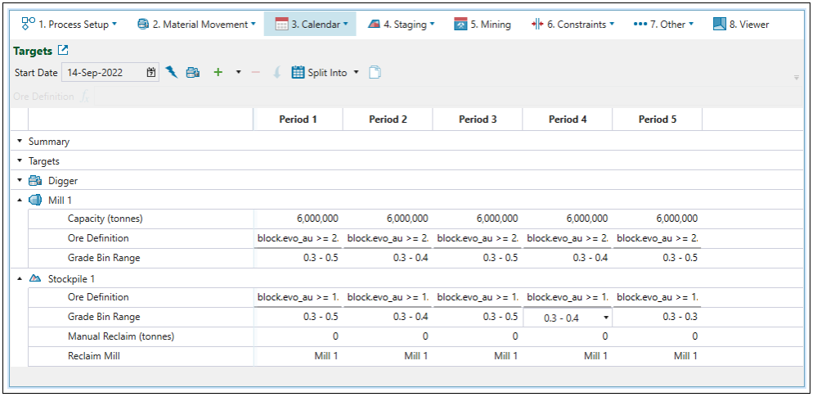Open dropdown arrow beside the plus icon
Image resolution: width=817 pixels, height=397 pixels.
238,73
